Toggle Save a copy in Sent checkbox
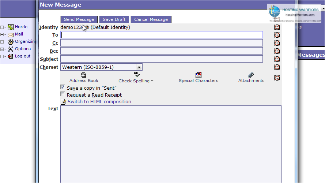This screenshot has width=325, height=183. tap(63, 87)
